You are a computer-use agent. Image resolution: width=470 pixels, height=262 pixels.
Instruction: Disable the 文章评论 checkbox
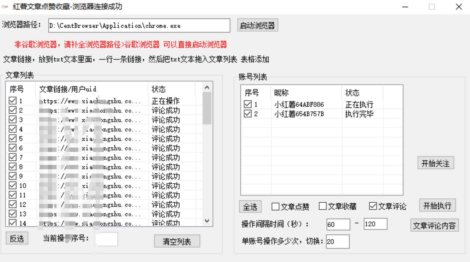(x=373, y=206)
